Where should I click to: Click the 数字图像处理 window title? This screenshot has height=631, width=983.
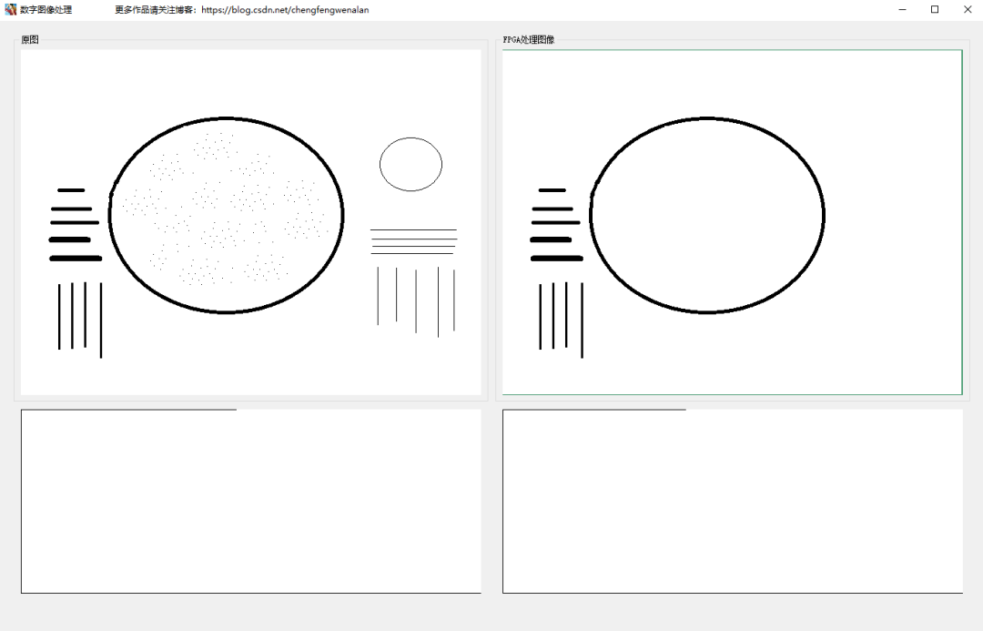pos(46,10)
